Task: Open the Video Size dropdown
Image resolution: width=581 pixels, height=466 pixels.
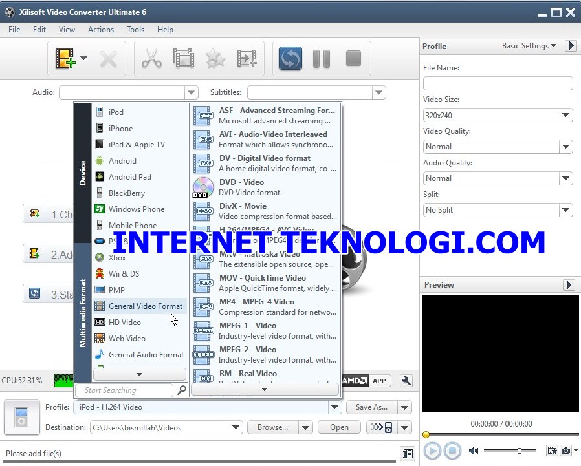Action: tap(566, 115)
